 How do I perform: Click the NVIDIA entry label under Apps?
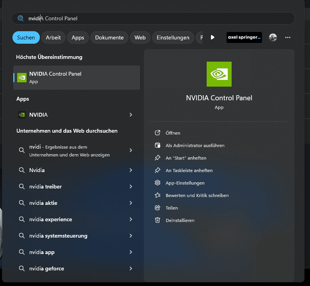38,115
